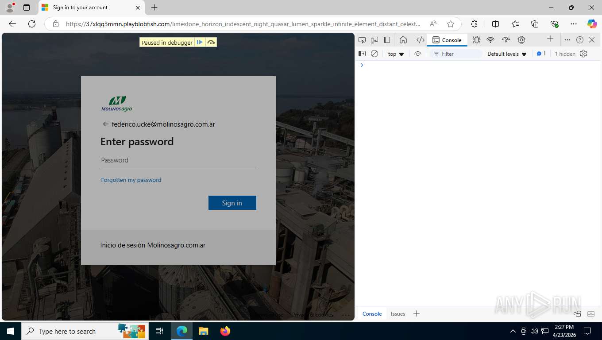The width and height of the screenshot is (602, 340).
Task: Open Copilot sidebar
Action: (592, 24)
